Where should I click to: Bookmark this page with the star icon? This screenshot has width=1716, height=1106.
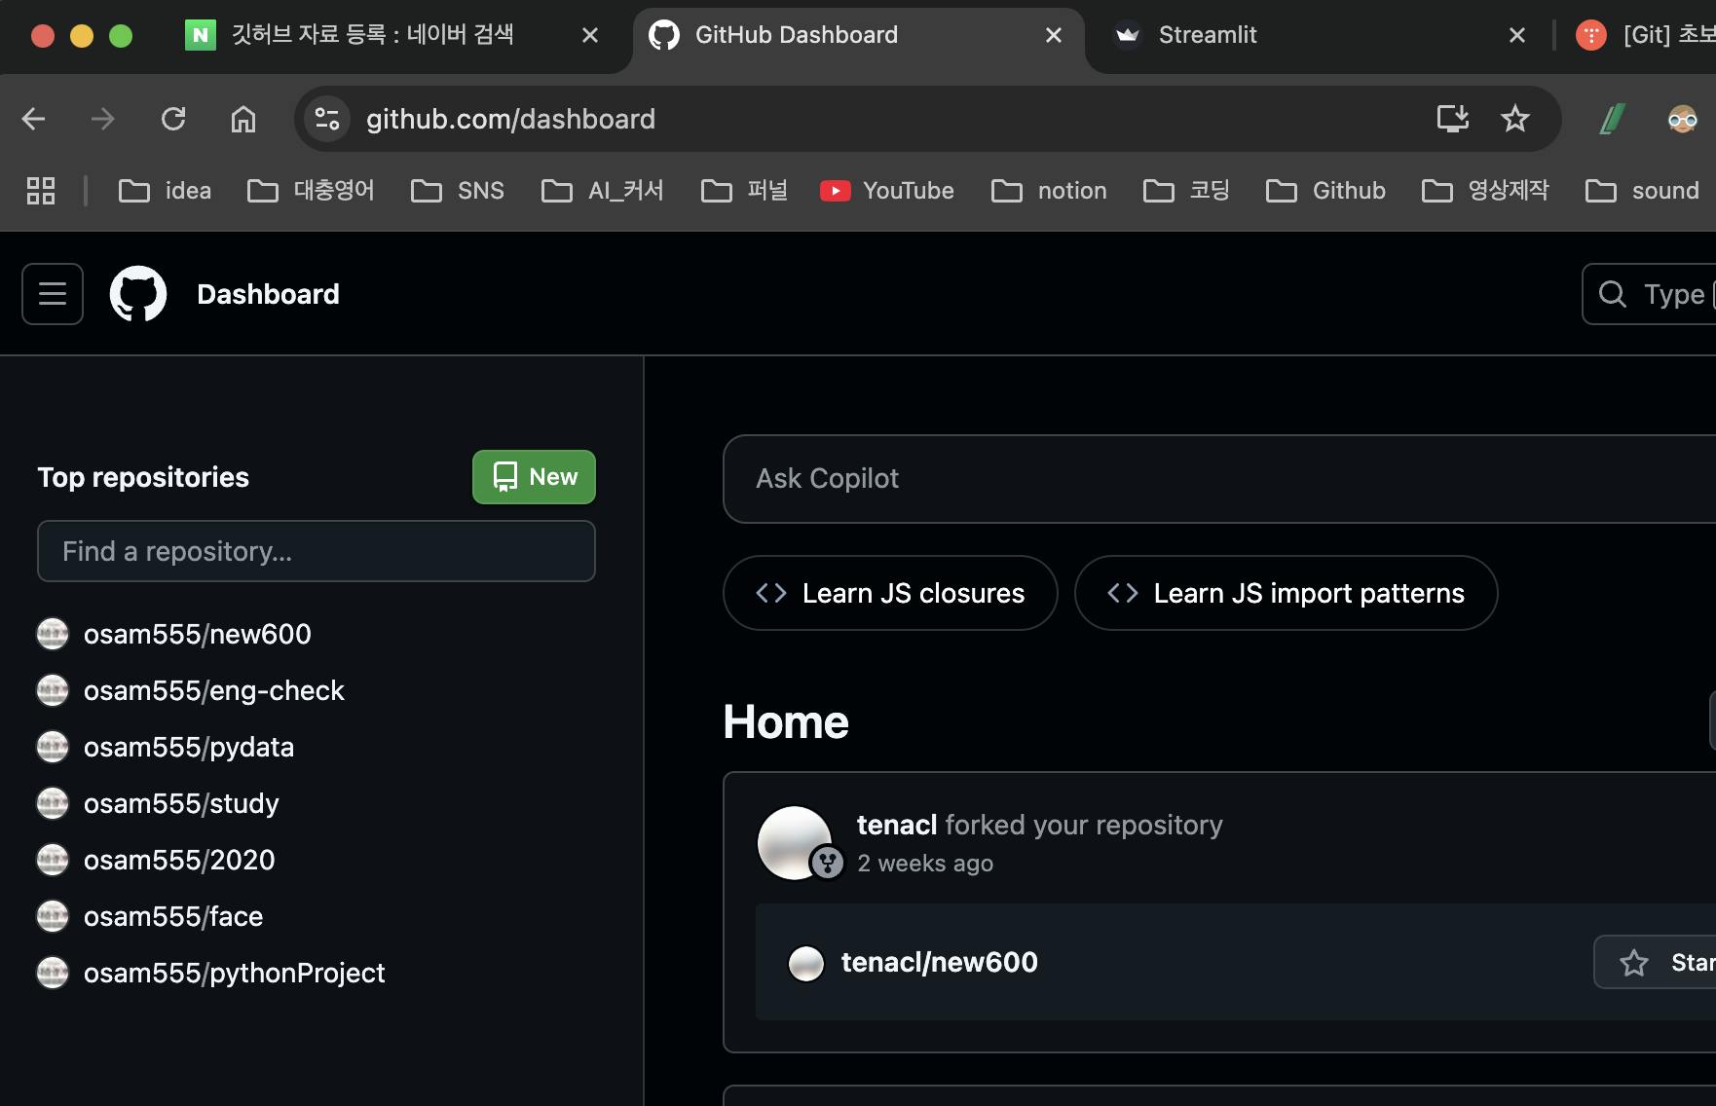click(x=1515, y=119)
